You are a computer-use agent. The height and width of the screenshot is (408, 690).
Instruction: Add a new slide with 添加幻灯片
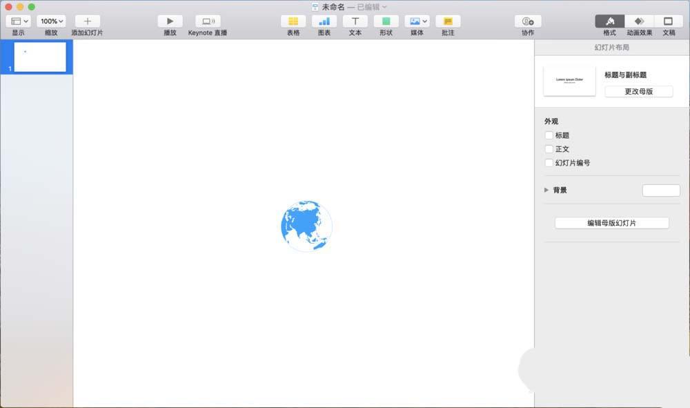pos(87,21)
